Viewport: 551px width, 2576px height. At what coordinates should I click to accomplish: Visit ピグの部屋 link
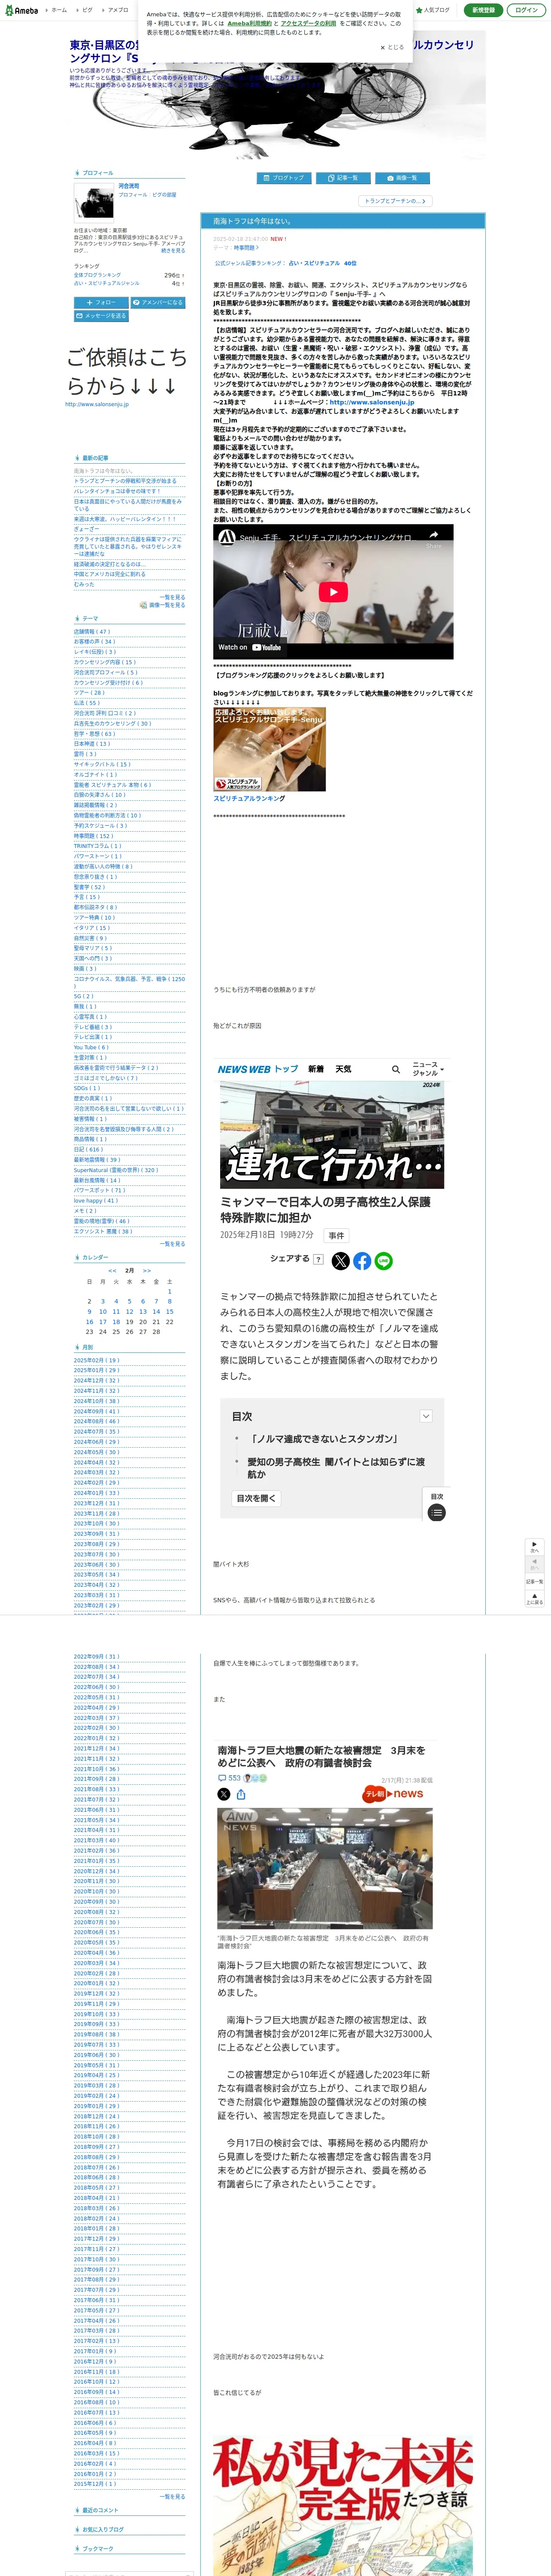pyautogui.click(x=164, y=195)
